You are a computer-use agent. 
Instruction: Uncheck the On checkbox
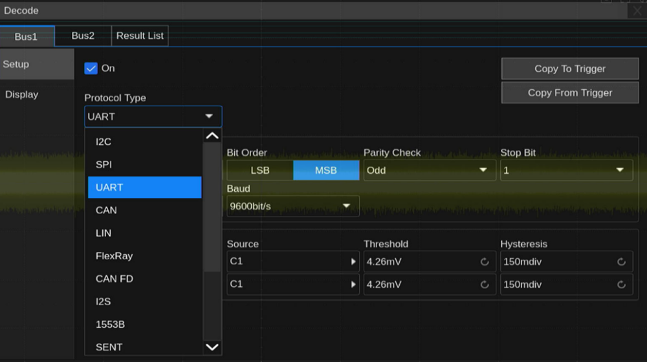point(91,68)
